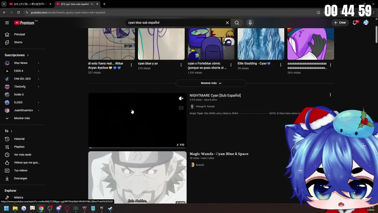Open the 'cyan blue y yo' short thumbnail
This screenshot has width=378, height=213.
click(161, 44)
